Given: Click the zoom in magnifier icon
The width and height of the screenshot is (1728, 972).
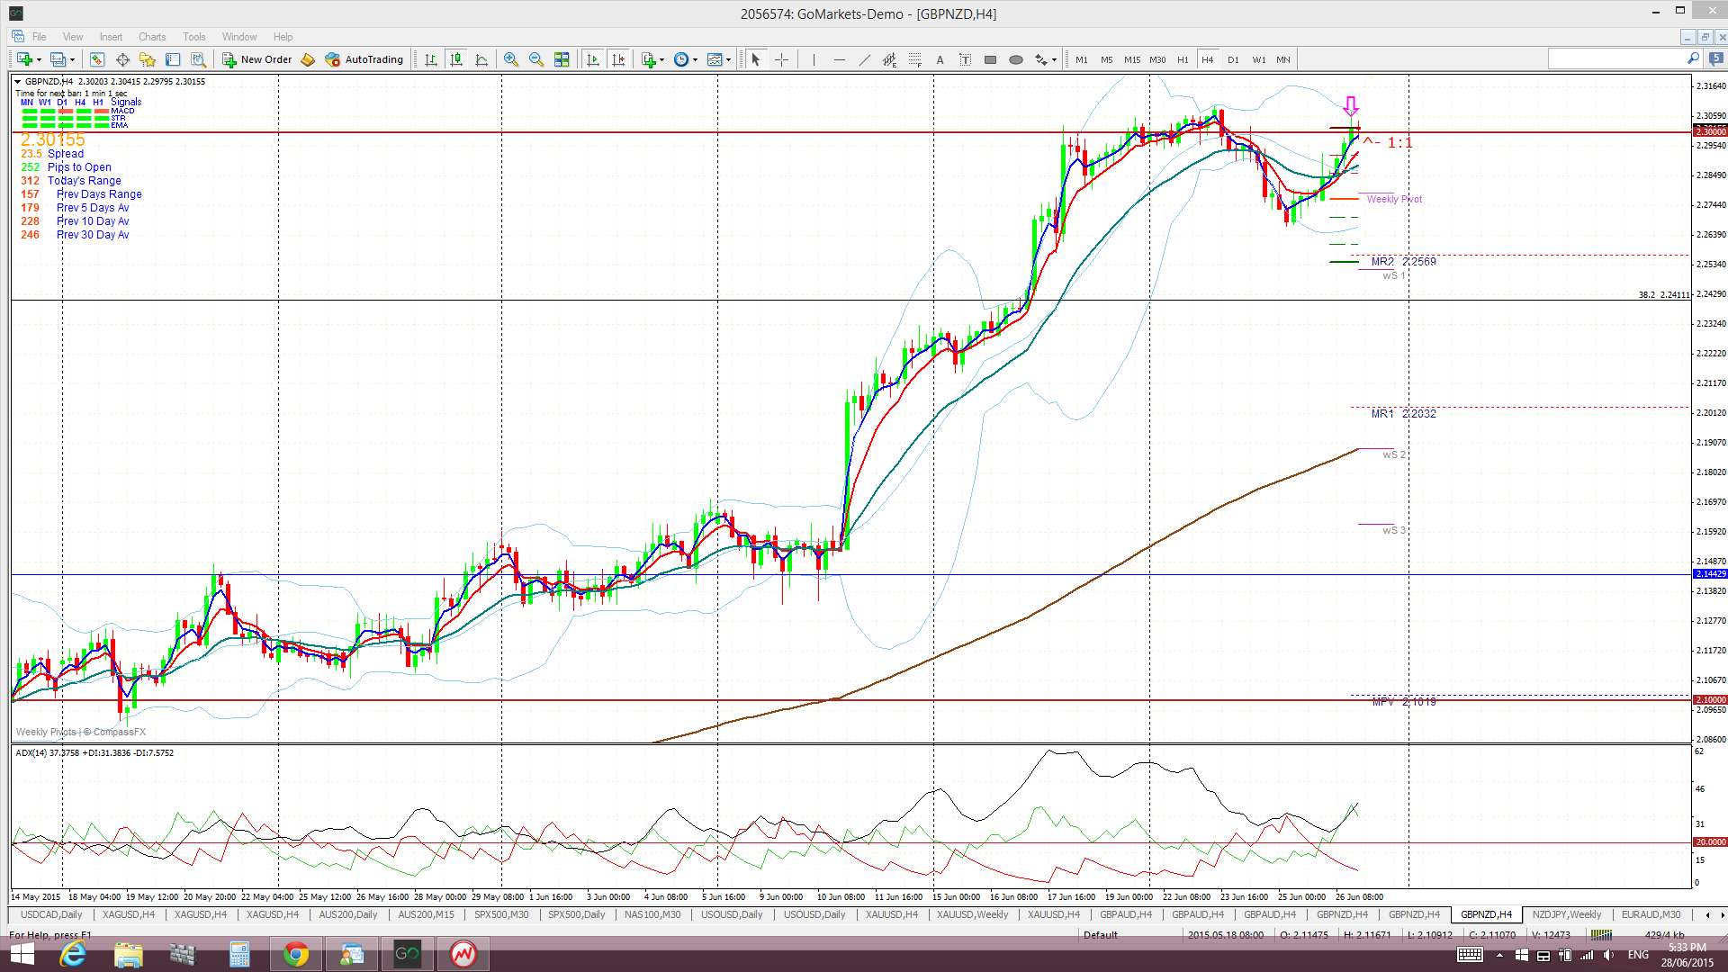Looking at the screenshot, I should point(510,59).
